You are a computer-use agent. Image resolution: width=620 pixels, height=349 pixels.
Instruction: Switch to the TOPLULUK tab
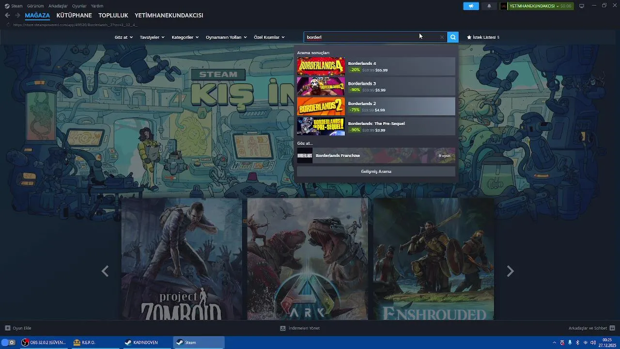coord(113,16)
